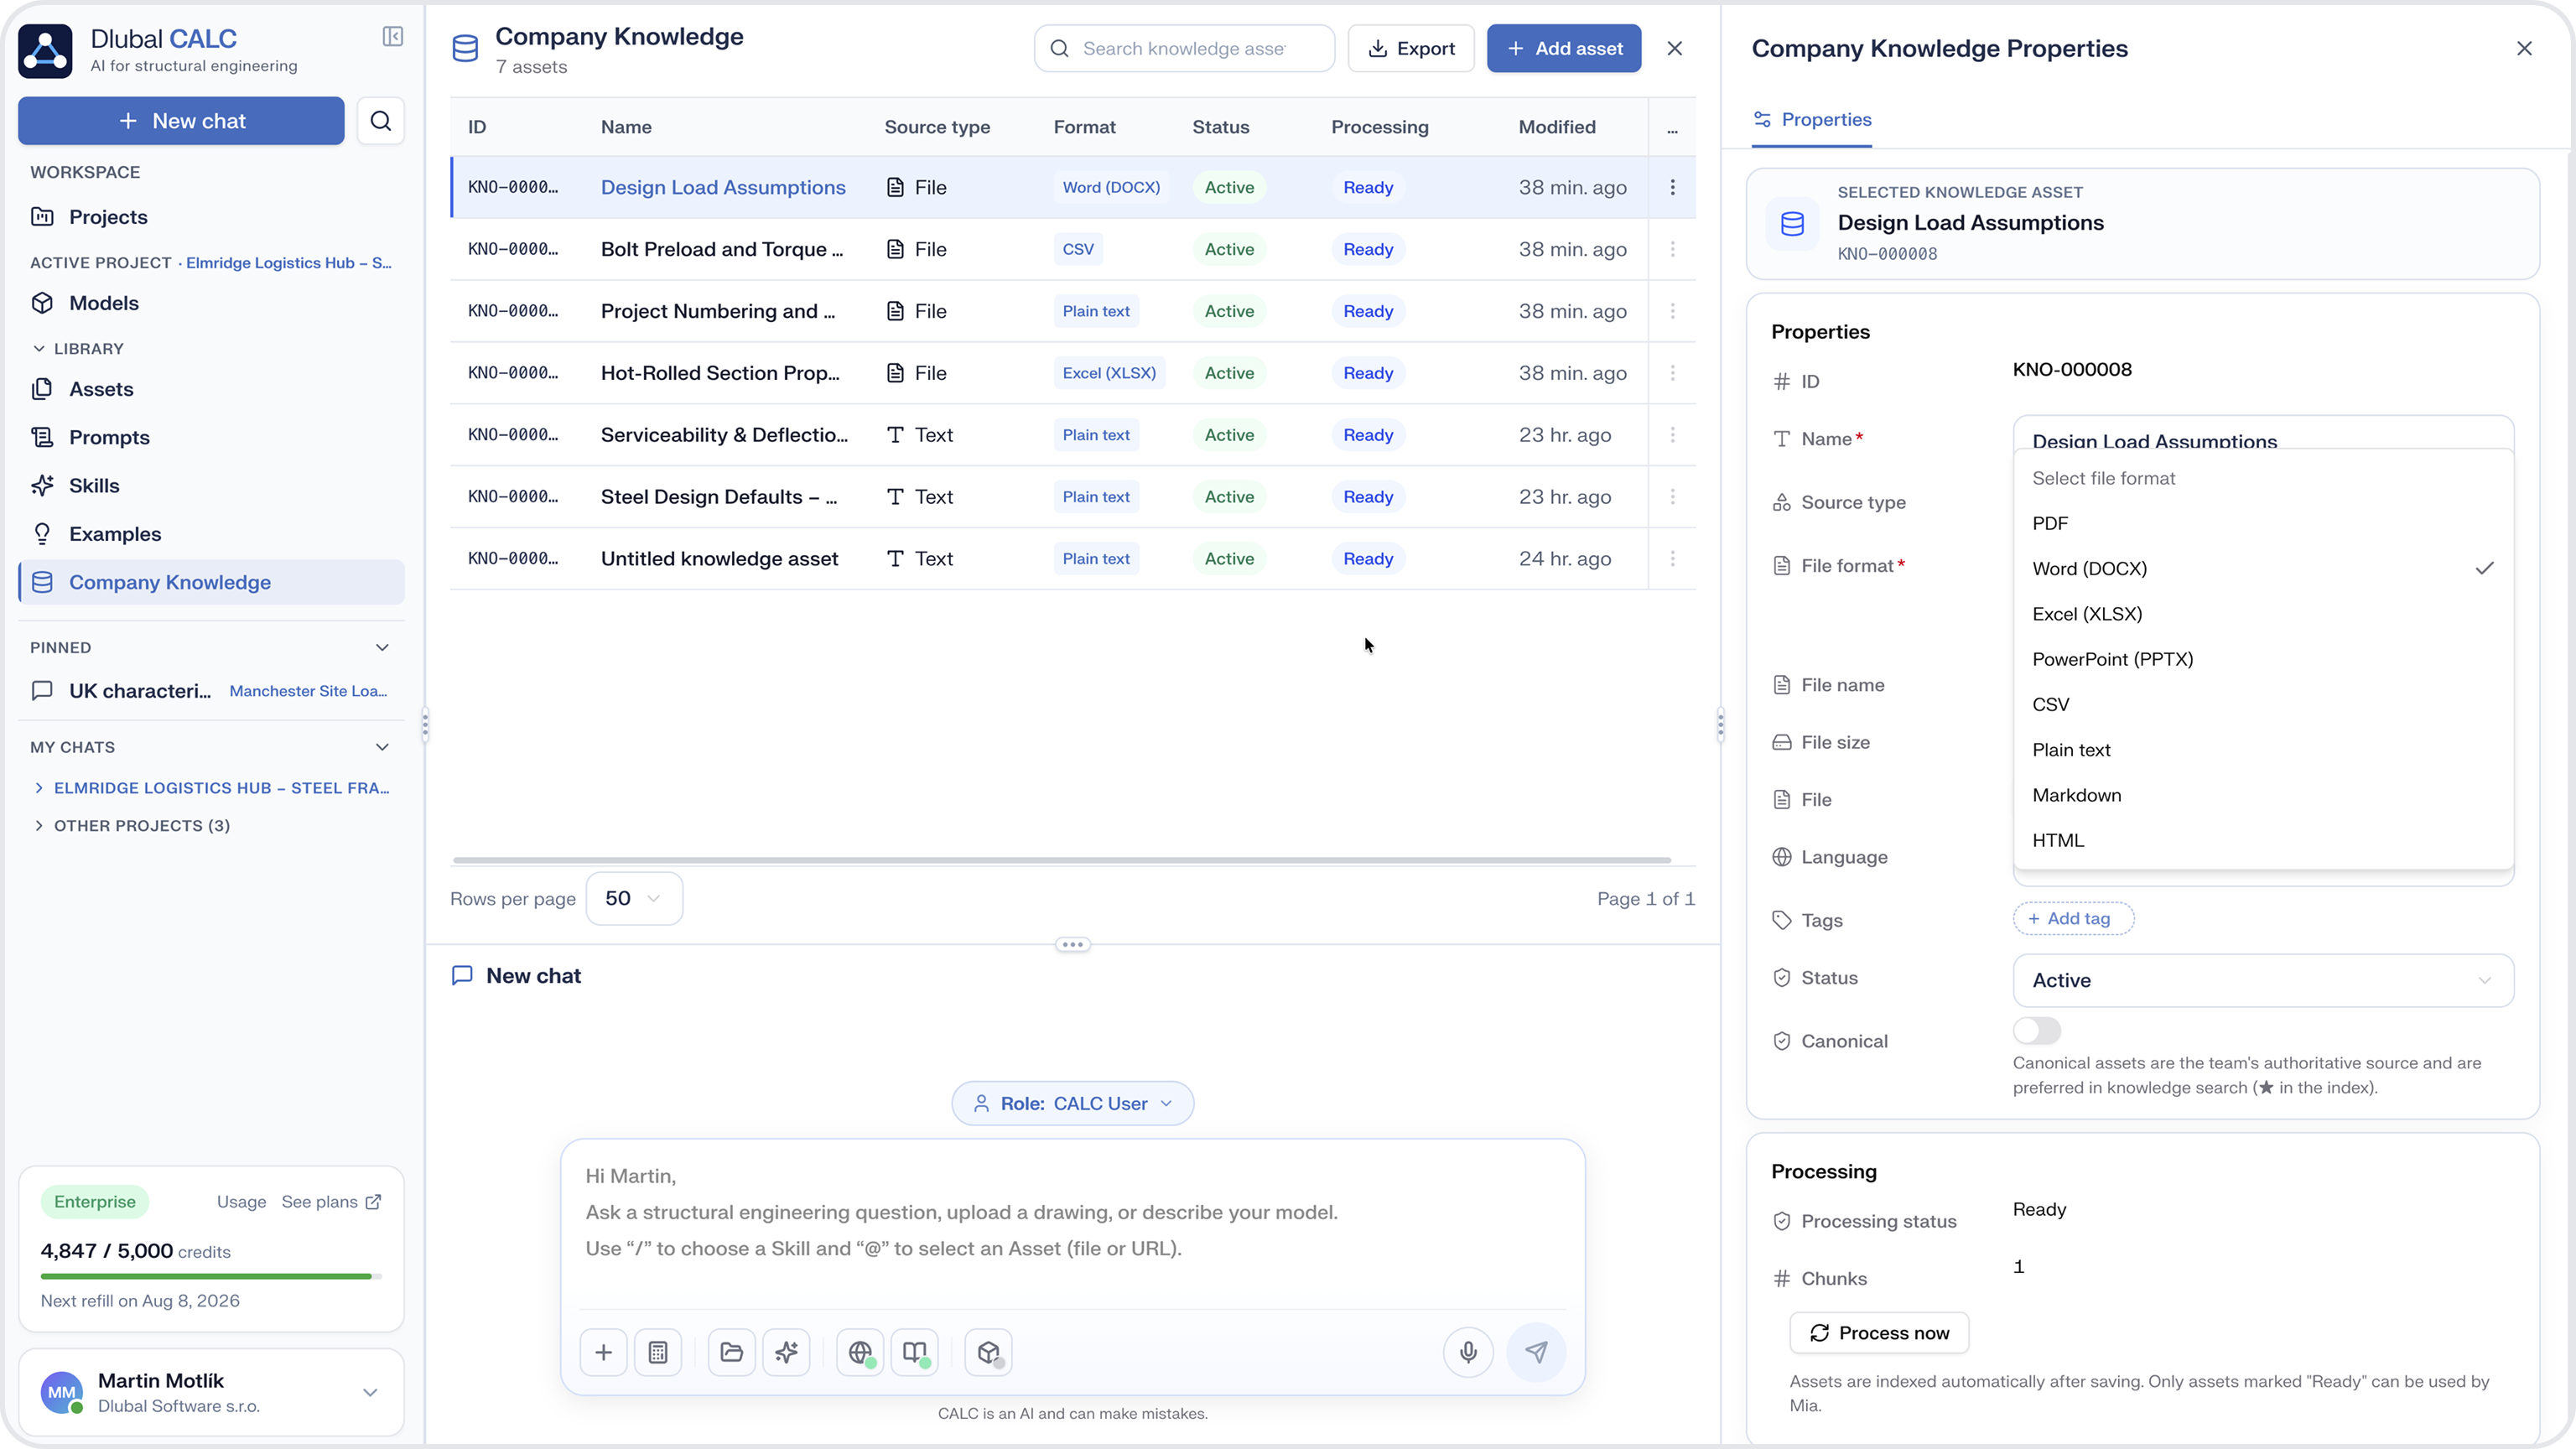Image resolution: width=2576 pixels, height=1449 pixels.
Task: Collapse the PINNED section chevron
Action: click(382, 647)
